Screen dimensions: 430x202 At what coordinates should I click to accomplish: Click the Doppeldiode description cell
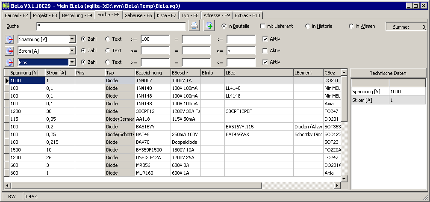click(186, 142)
